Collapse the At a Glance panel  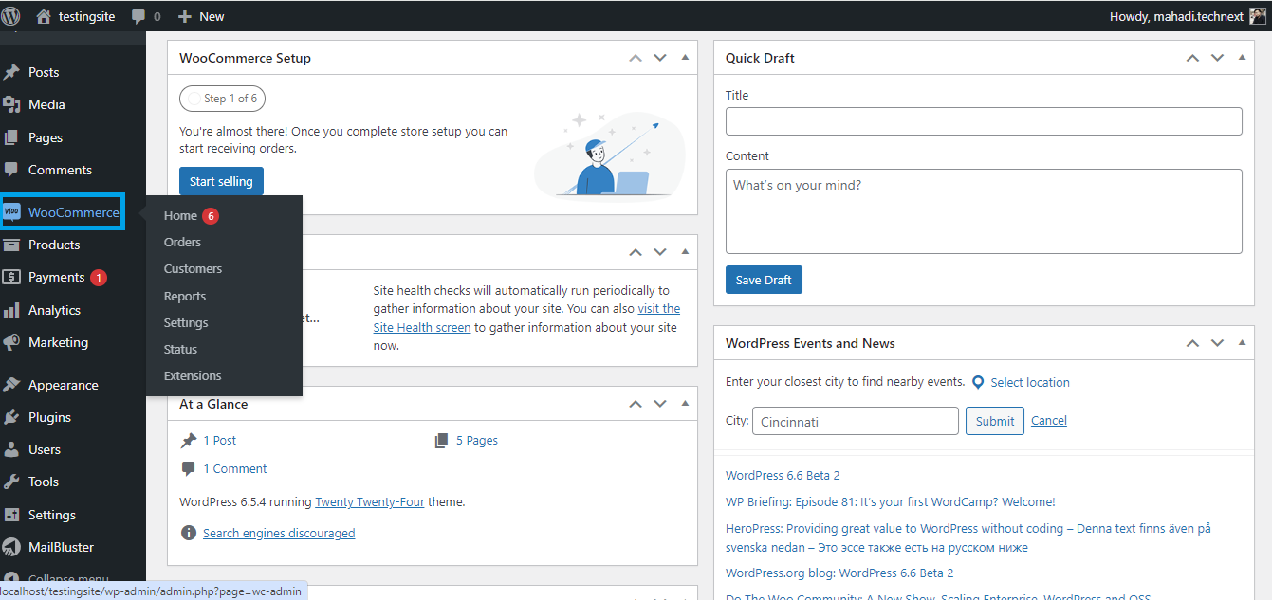tap(685, 404)
